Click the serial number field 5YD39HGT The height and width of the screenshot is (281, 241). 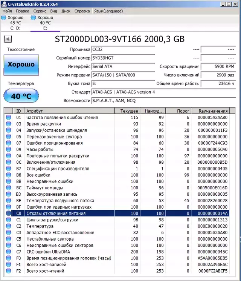(x=123, y=58)
